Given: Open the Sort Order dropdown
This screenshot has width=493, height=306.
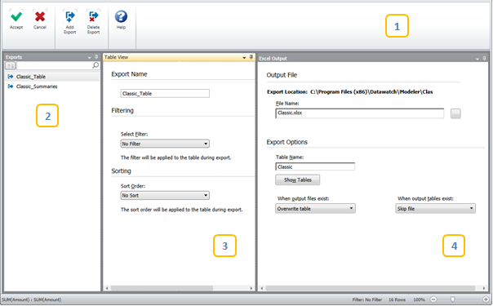Looking at the screenshot, I should pyautogui.click(x=165, y=195).
